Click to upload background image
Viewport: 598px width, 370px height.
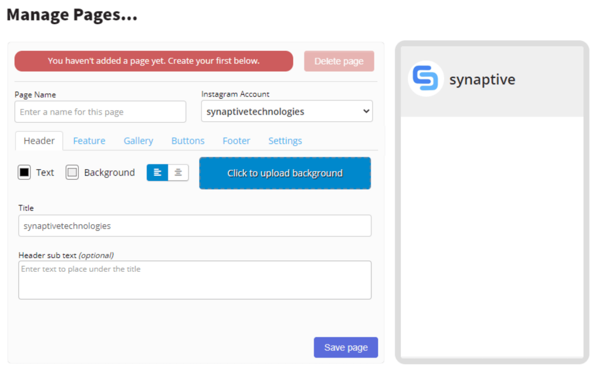click(x=285, y=173)
